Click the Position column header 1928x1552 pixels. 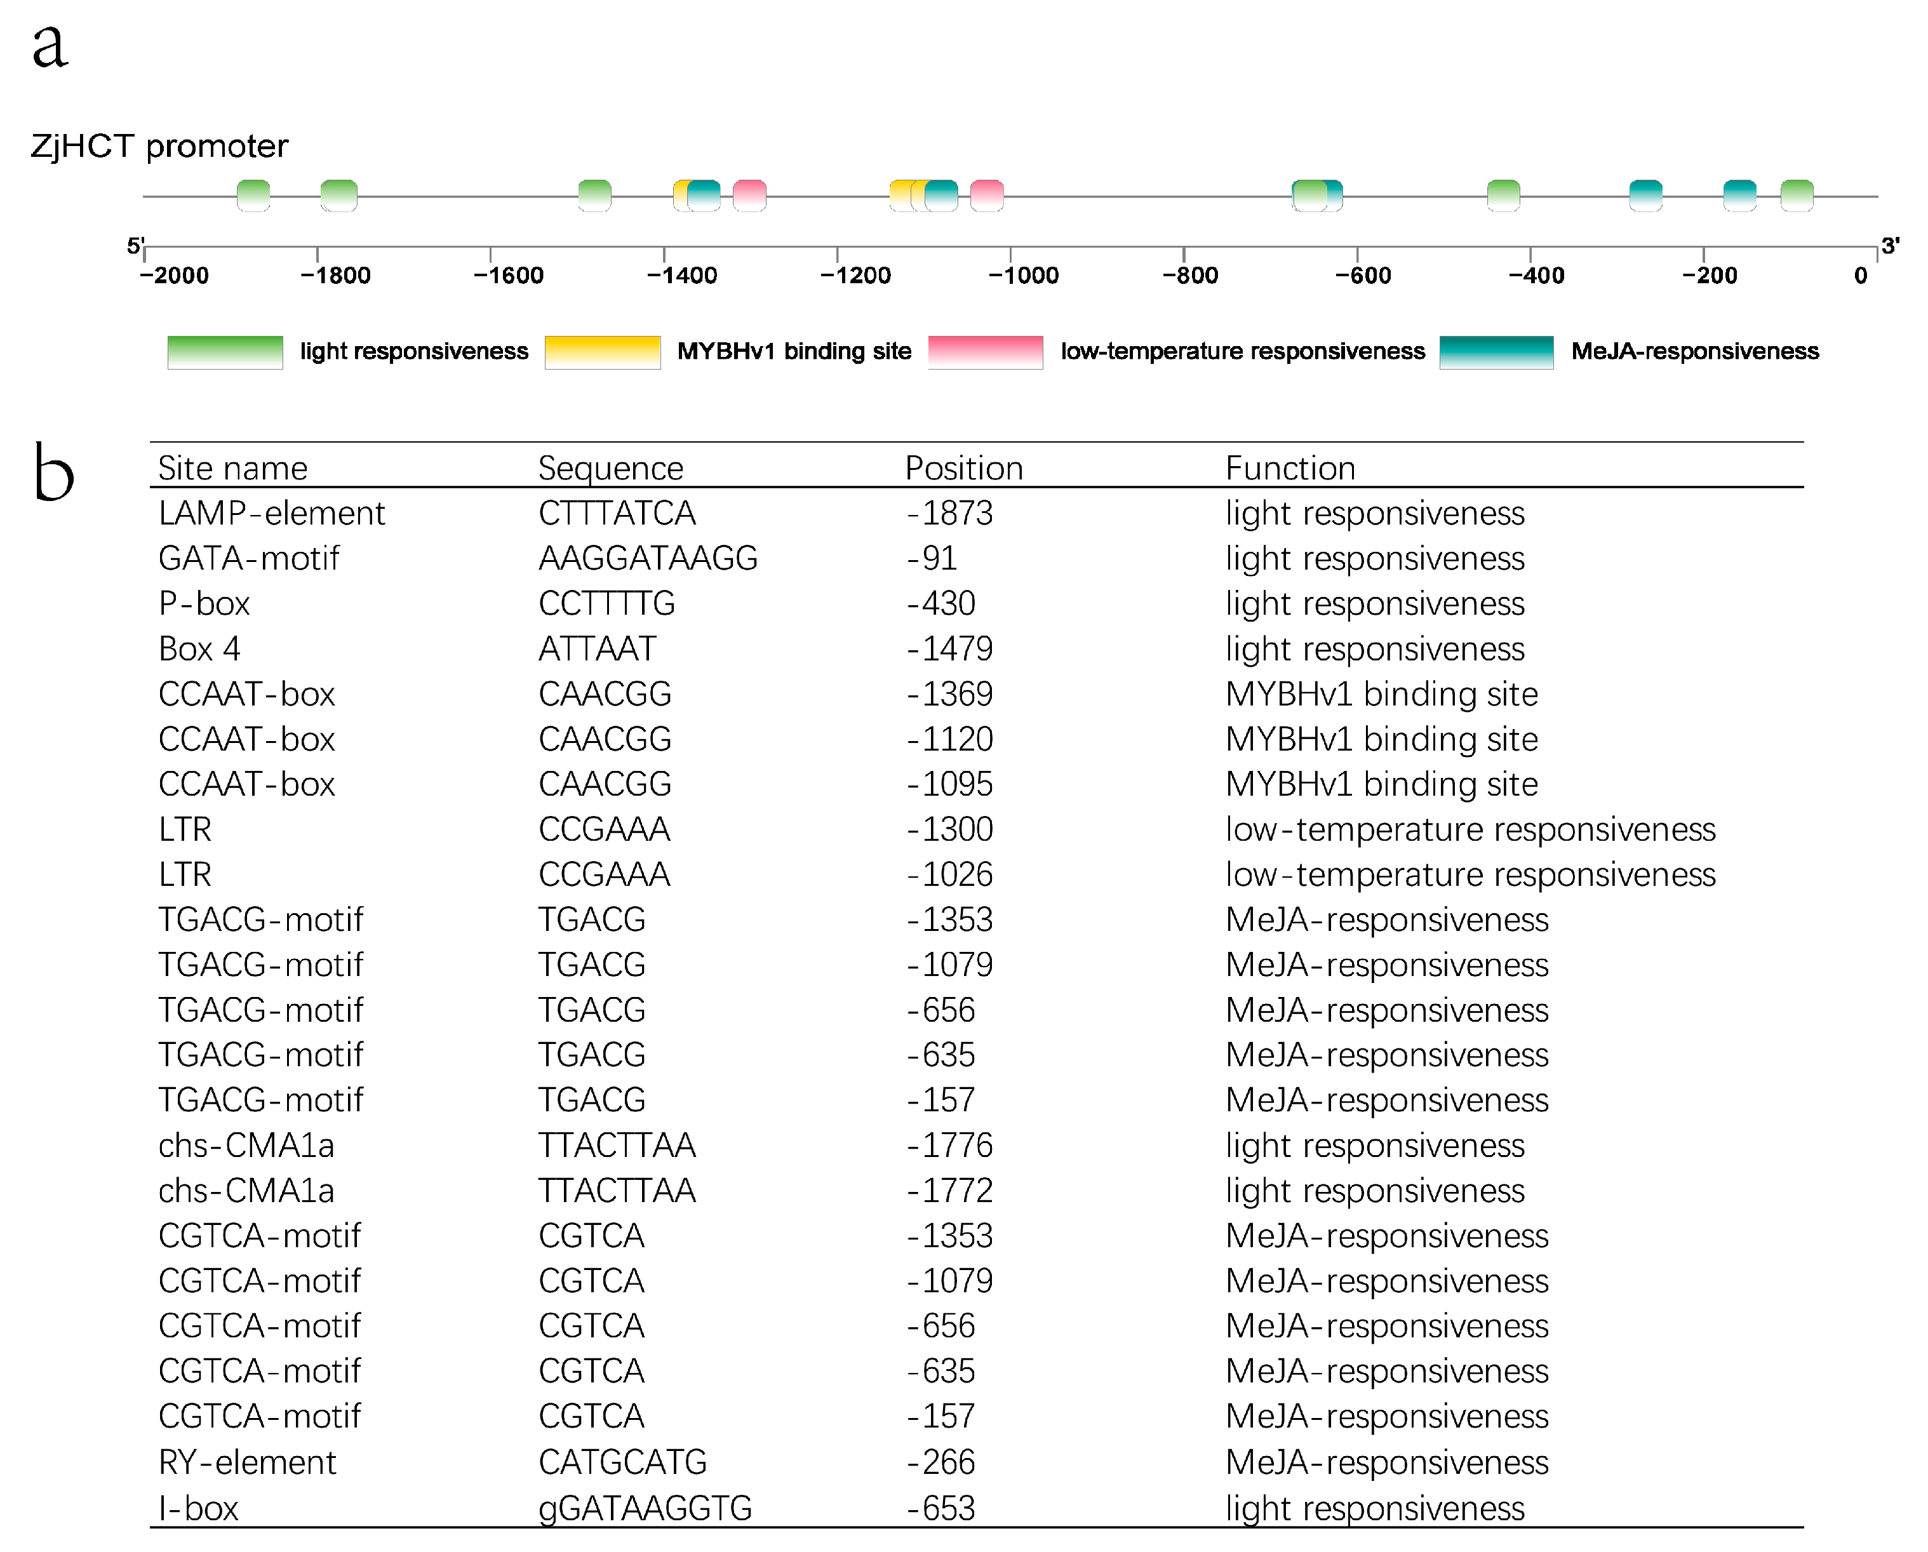(x=963, y=469)
